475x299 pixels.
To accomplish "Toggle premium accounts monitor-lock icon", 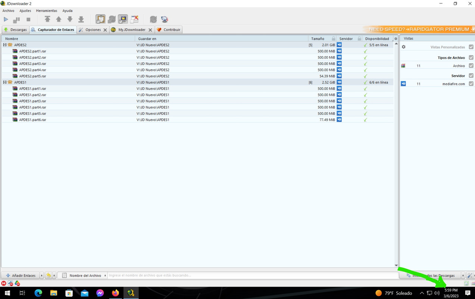I will [123, 19].
